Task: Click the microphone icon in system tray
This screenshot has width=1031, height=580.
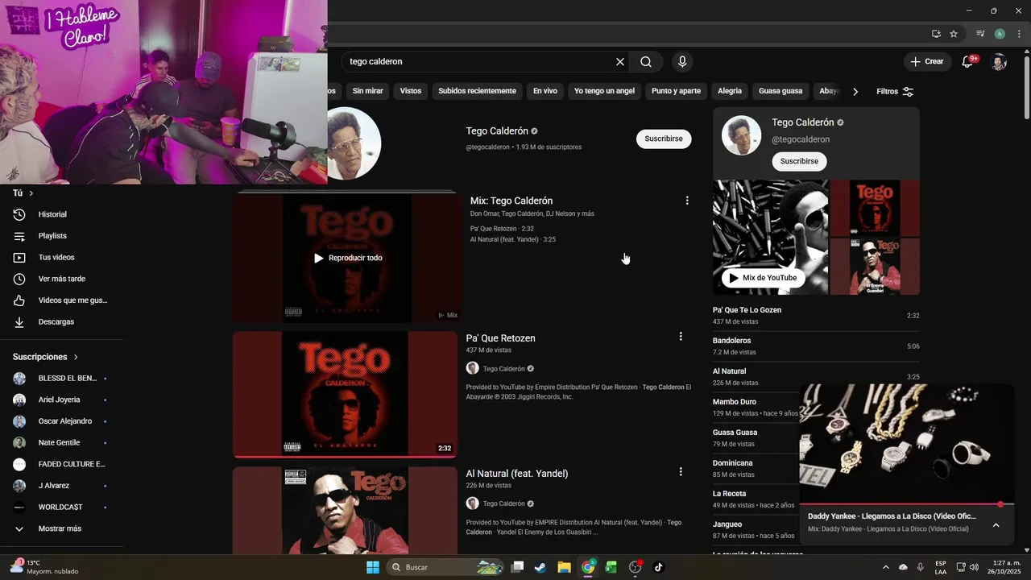Action: pos(920,567)
